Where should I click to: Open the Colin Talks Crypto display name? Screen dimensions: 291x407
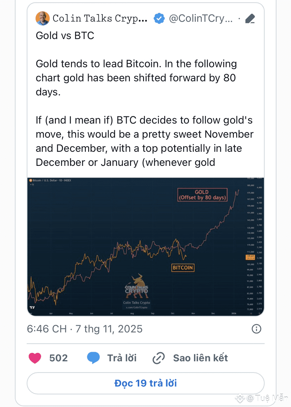[100, 18]
